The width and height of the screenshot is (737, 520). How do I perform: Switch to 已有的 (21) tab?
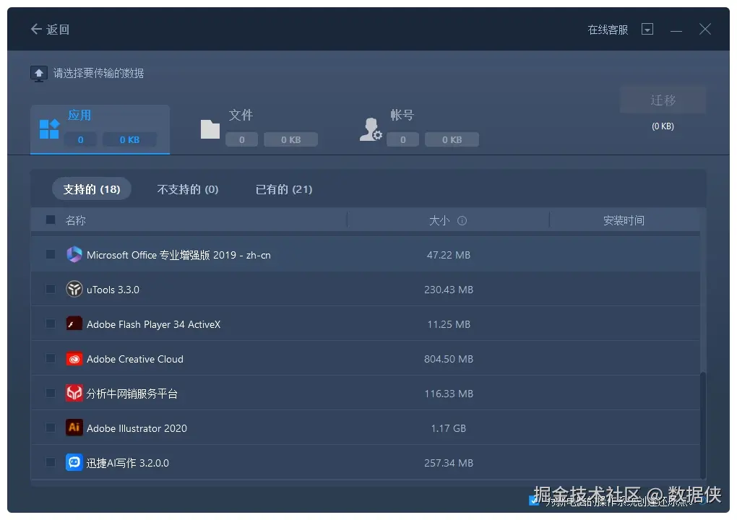(x=284, y=188)
